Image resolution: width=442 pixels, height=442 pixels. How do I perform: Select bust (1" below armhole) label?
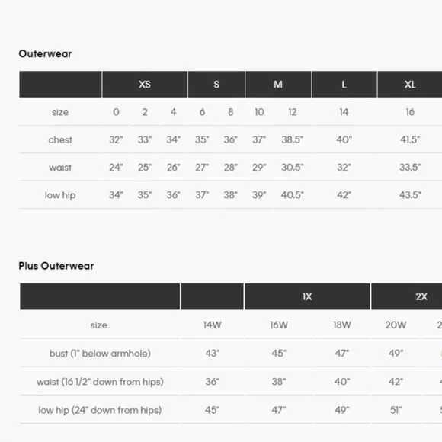click(x=100, y=353)
